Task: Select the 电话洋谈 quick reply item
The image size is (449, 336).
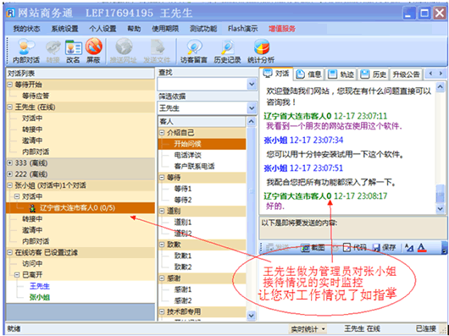Action: pyautogui.click(x=187, y=155)
